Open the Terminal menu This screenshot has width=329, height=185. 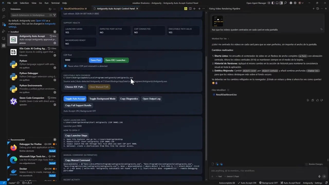(55, 3)
